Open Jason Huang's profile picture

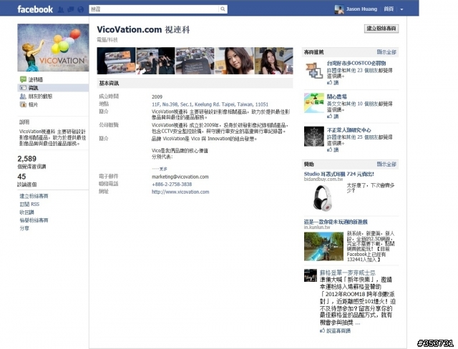point(339,9)
